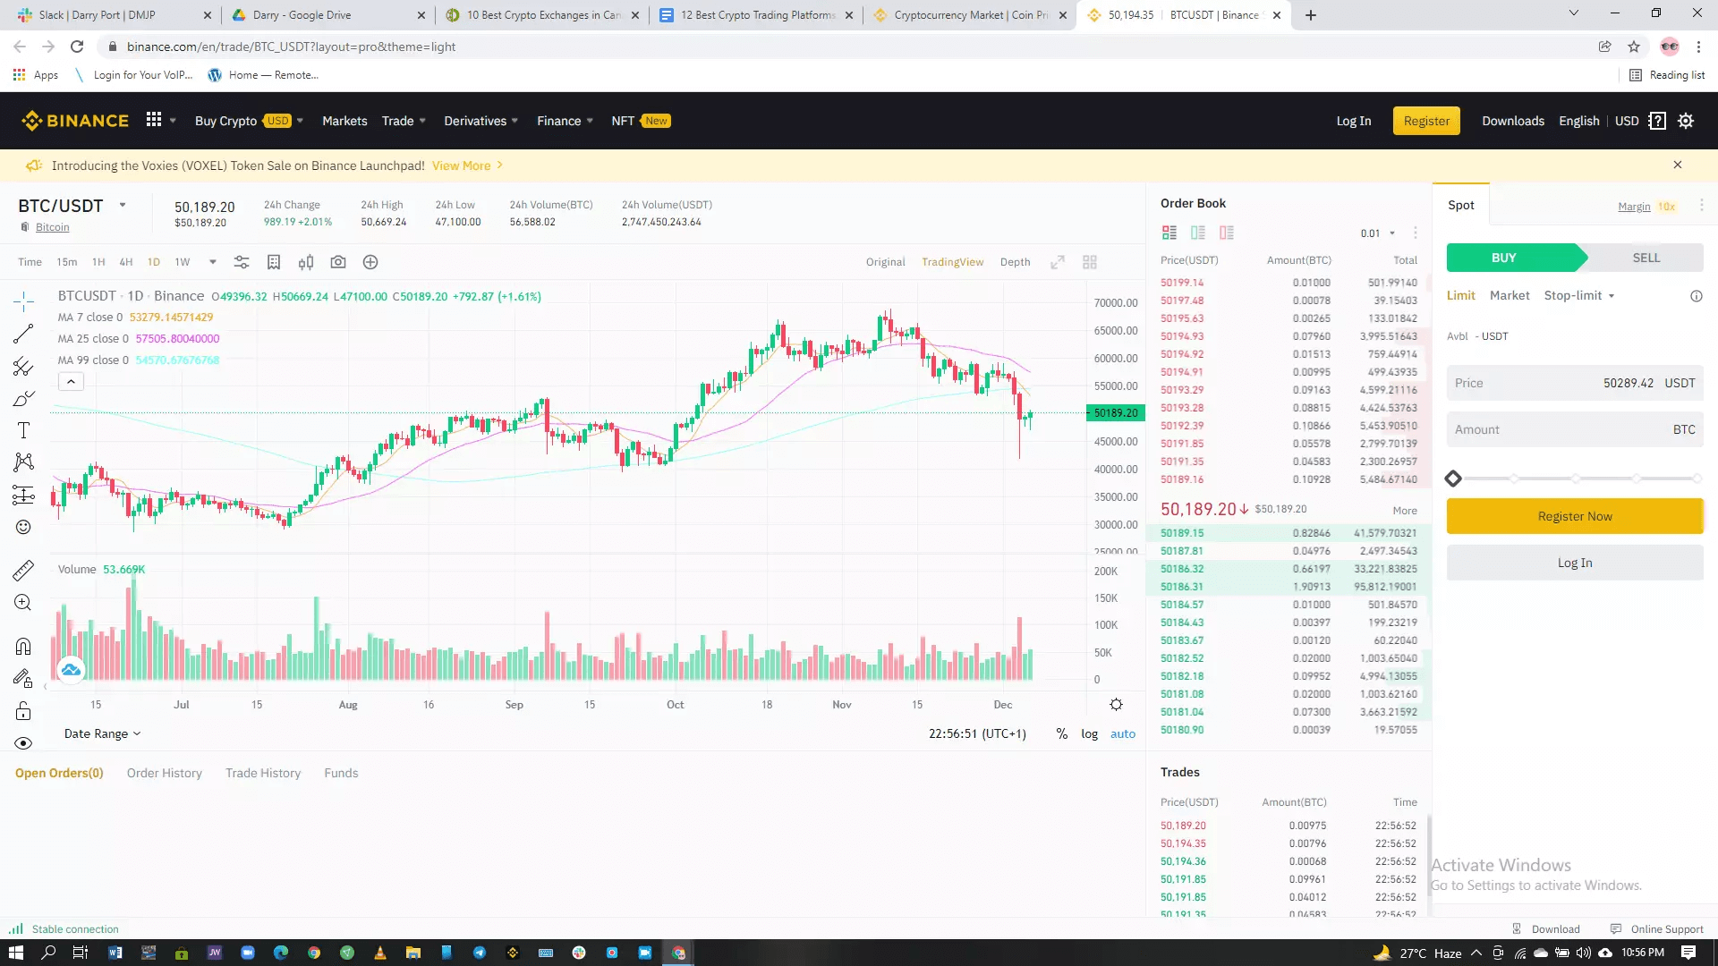Open the emoji icons tool
This screenshot has height=966, width=1718.
[23, 527]
